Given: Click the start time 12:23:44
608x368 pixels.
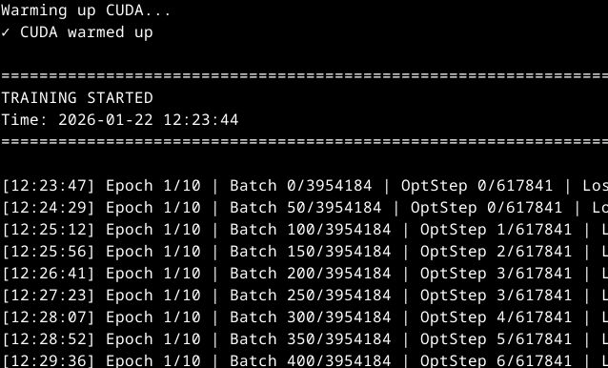Looking at the screenshot, I should click(201, 120).
